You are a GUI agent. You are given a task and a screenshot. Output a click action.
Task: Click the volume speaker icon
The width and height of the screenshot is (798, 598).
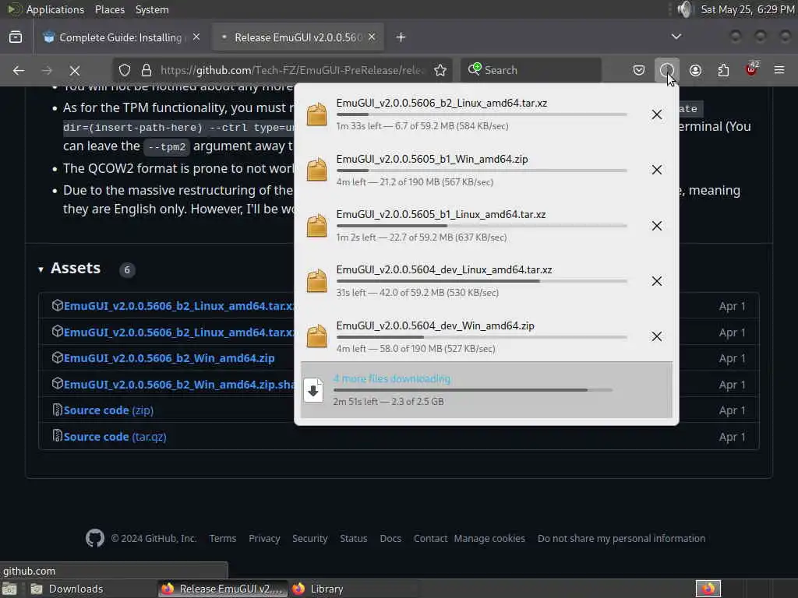click(x=685, y=9)
